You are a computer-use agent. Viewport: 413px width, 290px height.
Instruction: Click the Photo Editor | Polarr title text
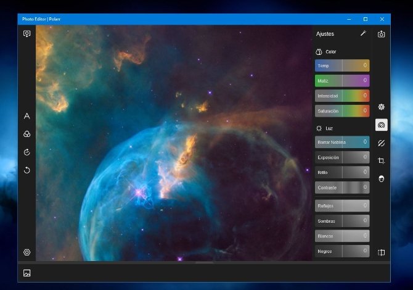point(41,19)
